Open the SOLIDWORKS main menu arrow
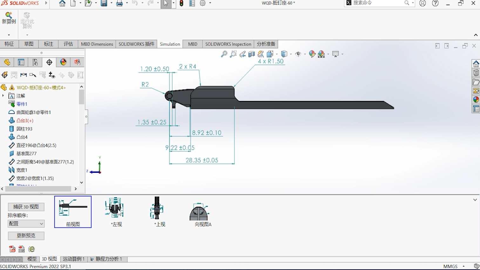 (x=46, y=3)
